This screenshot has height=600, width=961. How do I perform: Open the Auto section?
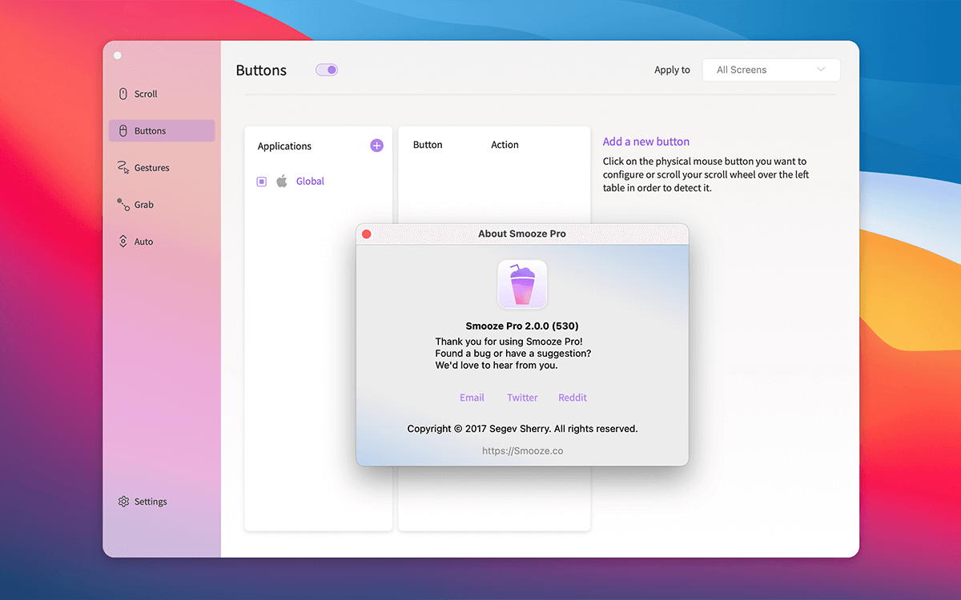coord(162,242)
